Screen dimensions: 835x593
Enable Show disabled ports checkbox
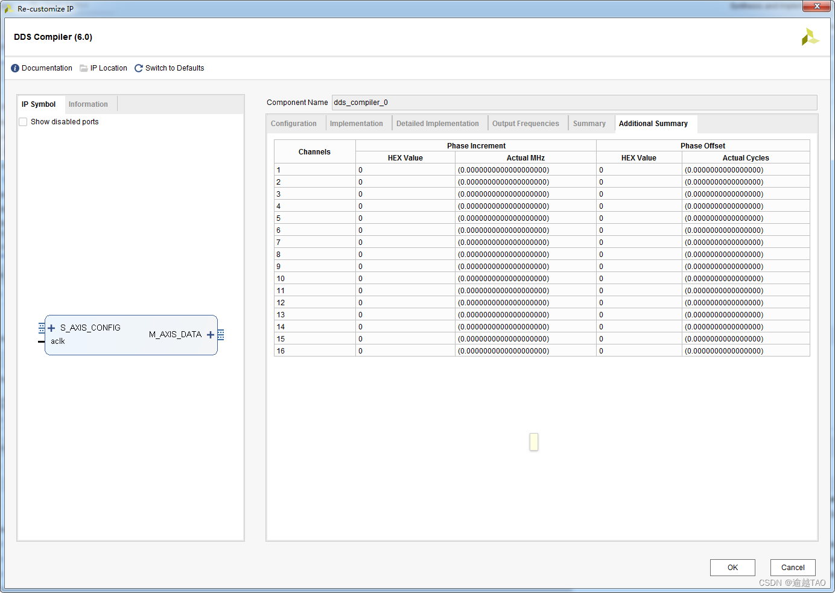coord(23,122)
